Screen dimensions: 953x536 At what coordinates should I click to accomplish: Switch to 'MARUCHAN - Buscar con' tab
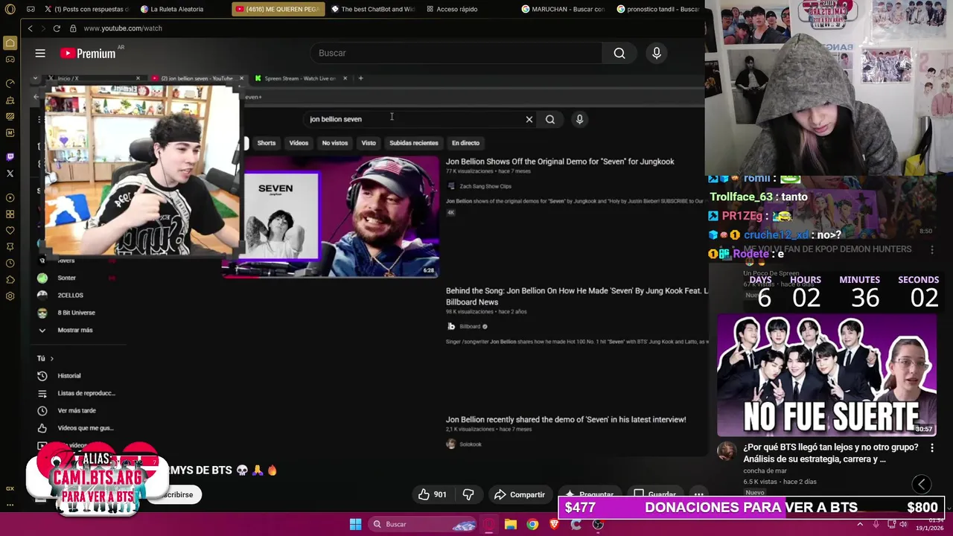564,9
